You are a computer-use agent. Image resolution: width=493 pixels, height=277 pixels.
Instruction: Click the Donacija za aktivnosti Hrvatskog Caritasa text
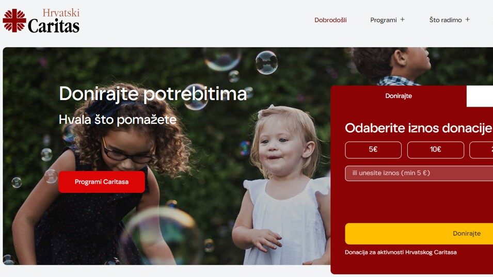[401, 252]
